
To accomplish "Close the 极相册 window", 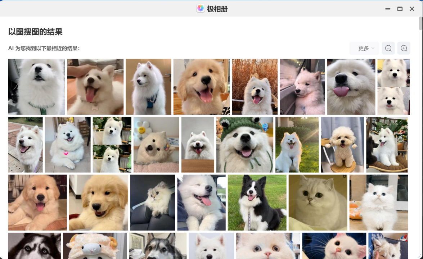I will click(412, 9).
